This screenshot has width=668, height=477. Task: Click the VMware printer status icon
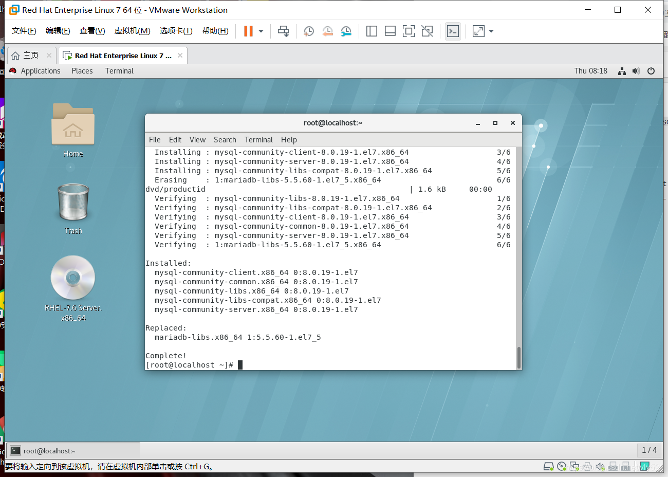pyautogui.click(x=587, y=467)
